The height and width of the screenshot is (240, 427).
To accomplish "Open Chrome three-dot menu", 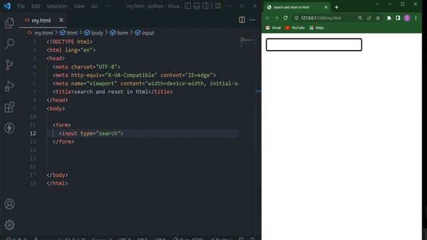I will coord(416,18).
